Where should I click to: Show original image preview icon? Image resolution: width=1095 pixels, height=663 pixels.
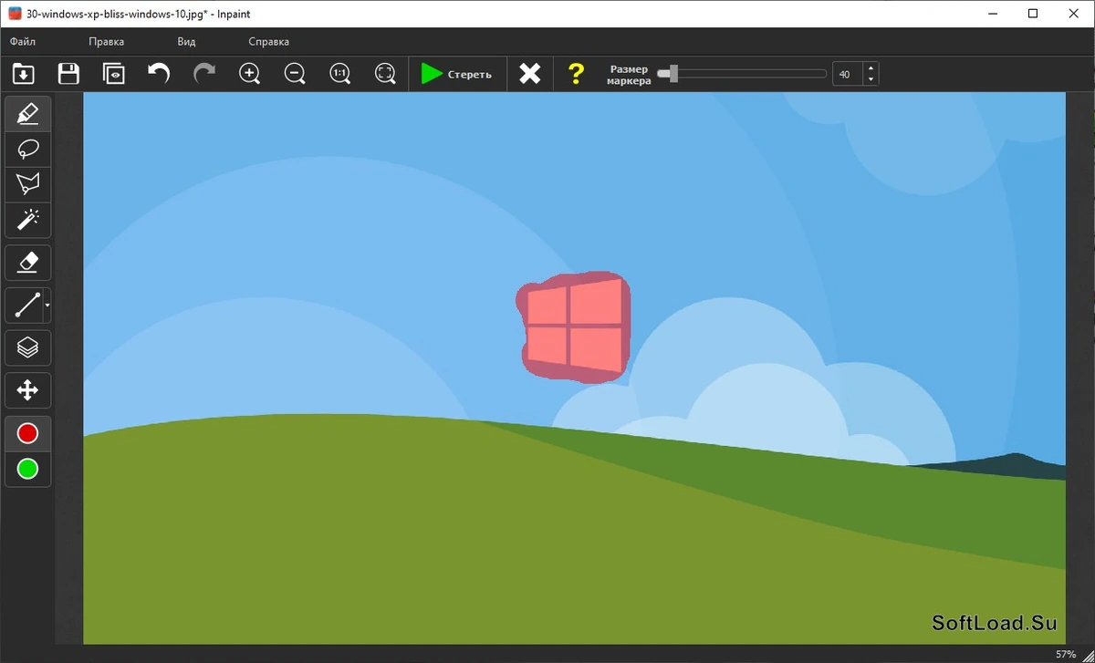pyautogui.click(x=114, y=74)
